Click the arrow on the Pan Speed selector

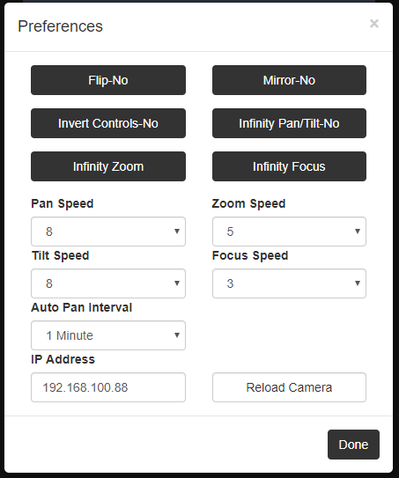coord(177,232)
